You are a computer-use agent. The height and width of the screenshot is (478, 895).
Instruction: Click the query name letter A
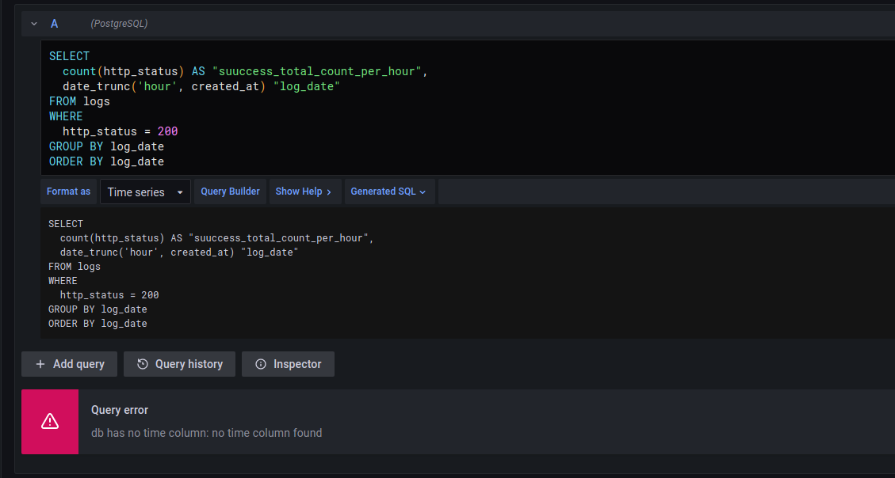pyautogui.click(x=54, y=24)
